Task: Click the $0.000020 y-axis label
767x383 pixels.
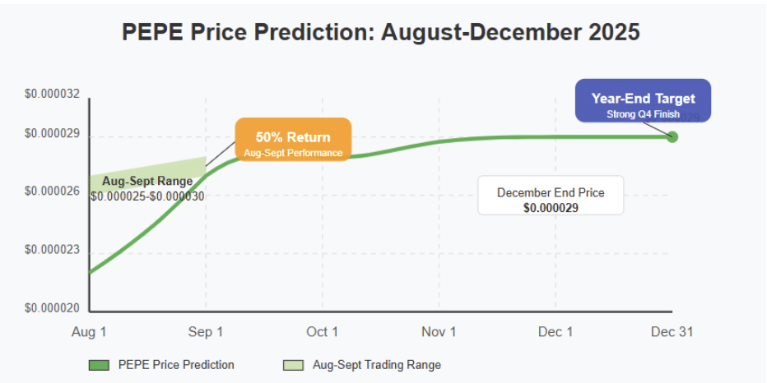Action: (52, 308)
